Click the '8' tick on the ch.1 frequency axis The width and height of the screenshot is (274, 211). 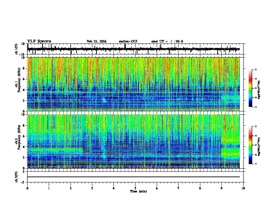coord(25,68)
